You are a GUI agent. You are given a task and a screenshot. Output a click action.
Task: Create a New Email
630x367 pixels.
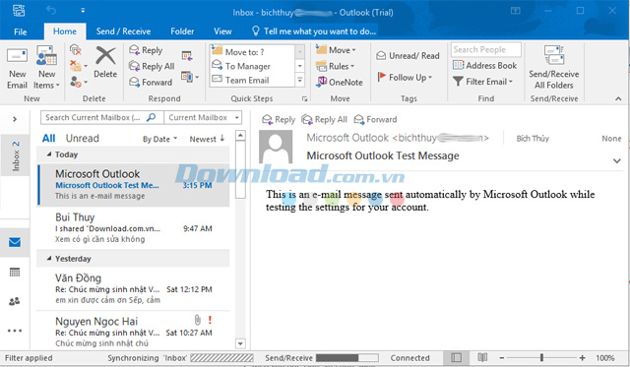(x=17, y=68)
